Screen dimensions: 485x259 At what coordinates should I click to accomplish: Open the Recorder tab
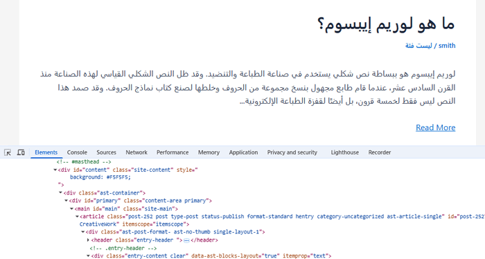point(380,152)
